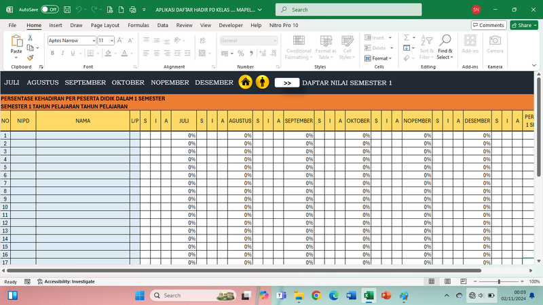The height and width of the screenshot is (305, 543).
Task: Click the Camera icon in ribbon
Action: (495, 41)
